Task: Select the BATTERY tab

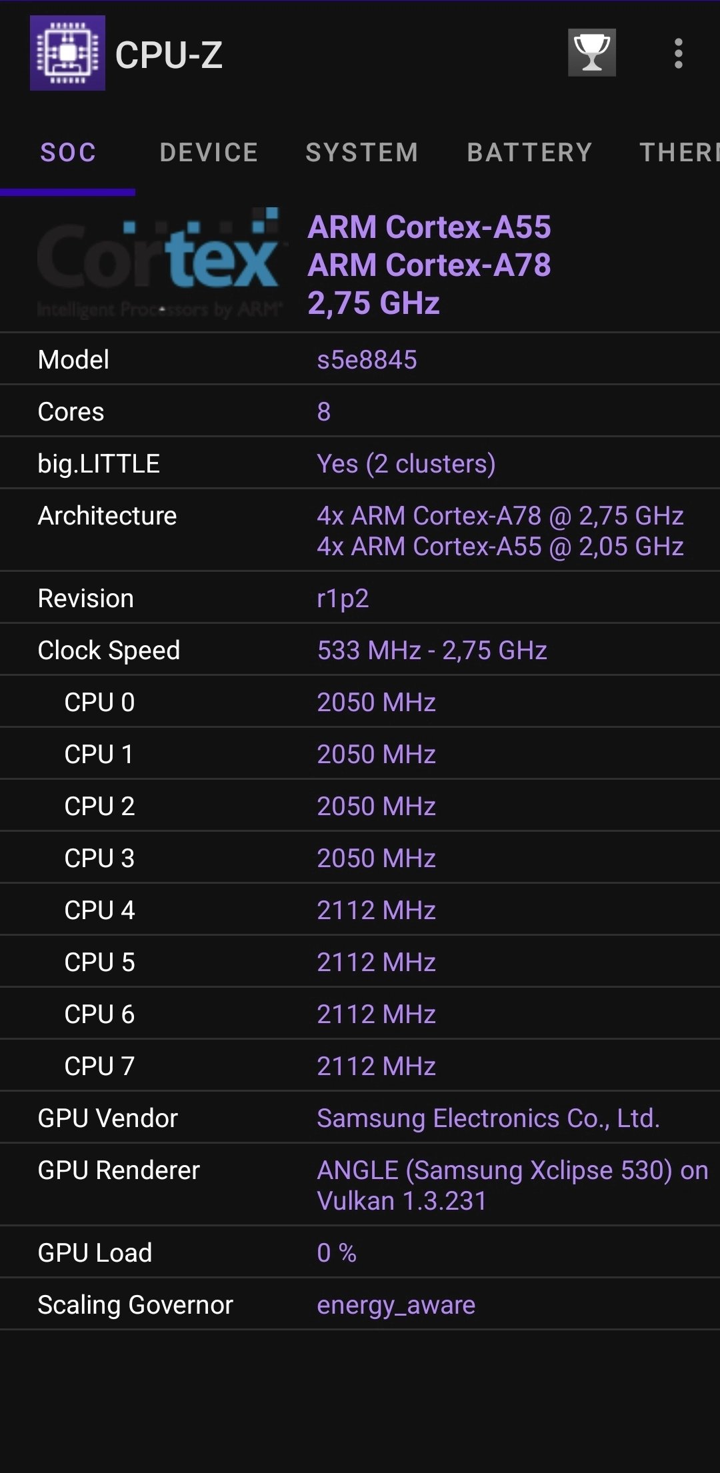Action: pyautogui.click(x=528, y=152)
